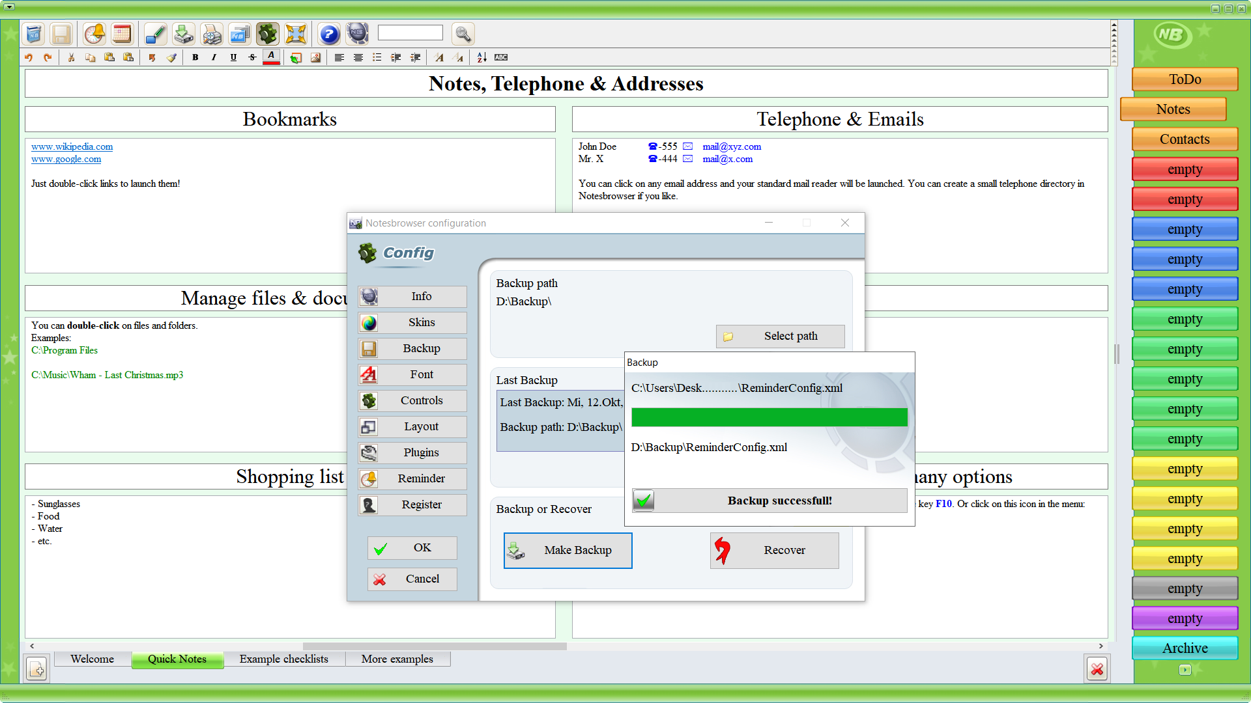The width and height of the screenshot is (1251, 703).
Task: Click the Make Backup button
Action: (568, 551)
